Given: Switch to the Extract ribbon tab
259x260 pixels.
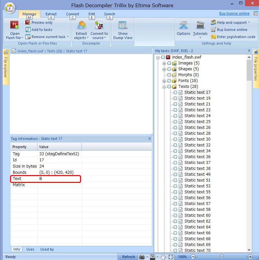Looking at the screenshot, I should 51,14.
